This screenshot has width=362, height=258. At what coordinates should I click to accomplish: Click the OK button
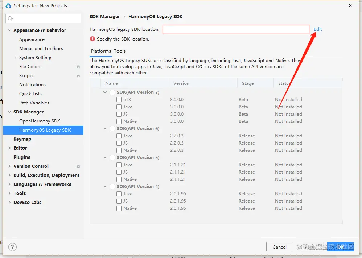click(341, 247)
